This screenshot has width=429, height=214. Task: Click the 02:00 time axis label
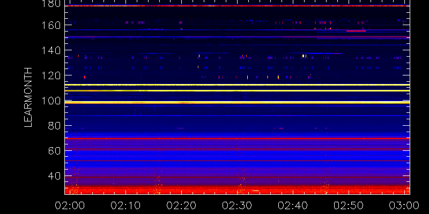(x=70, y=205)
